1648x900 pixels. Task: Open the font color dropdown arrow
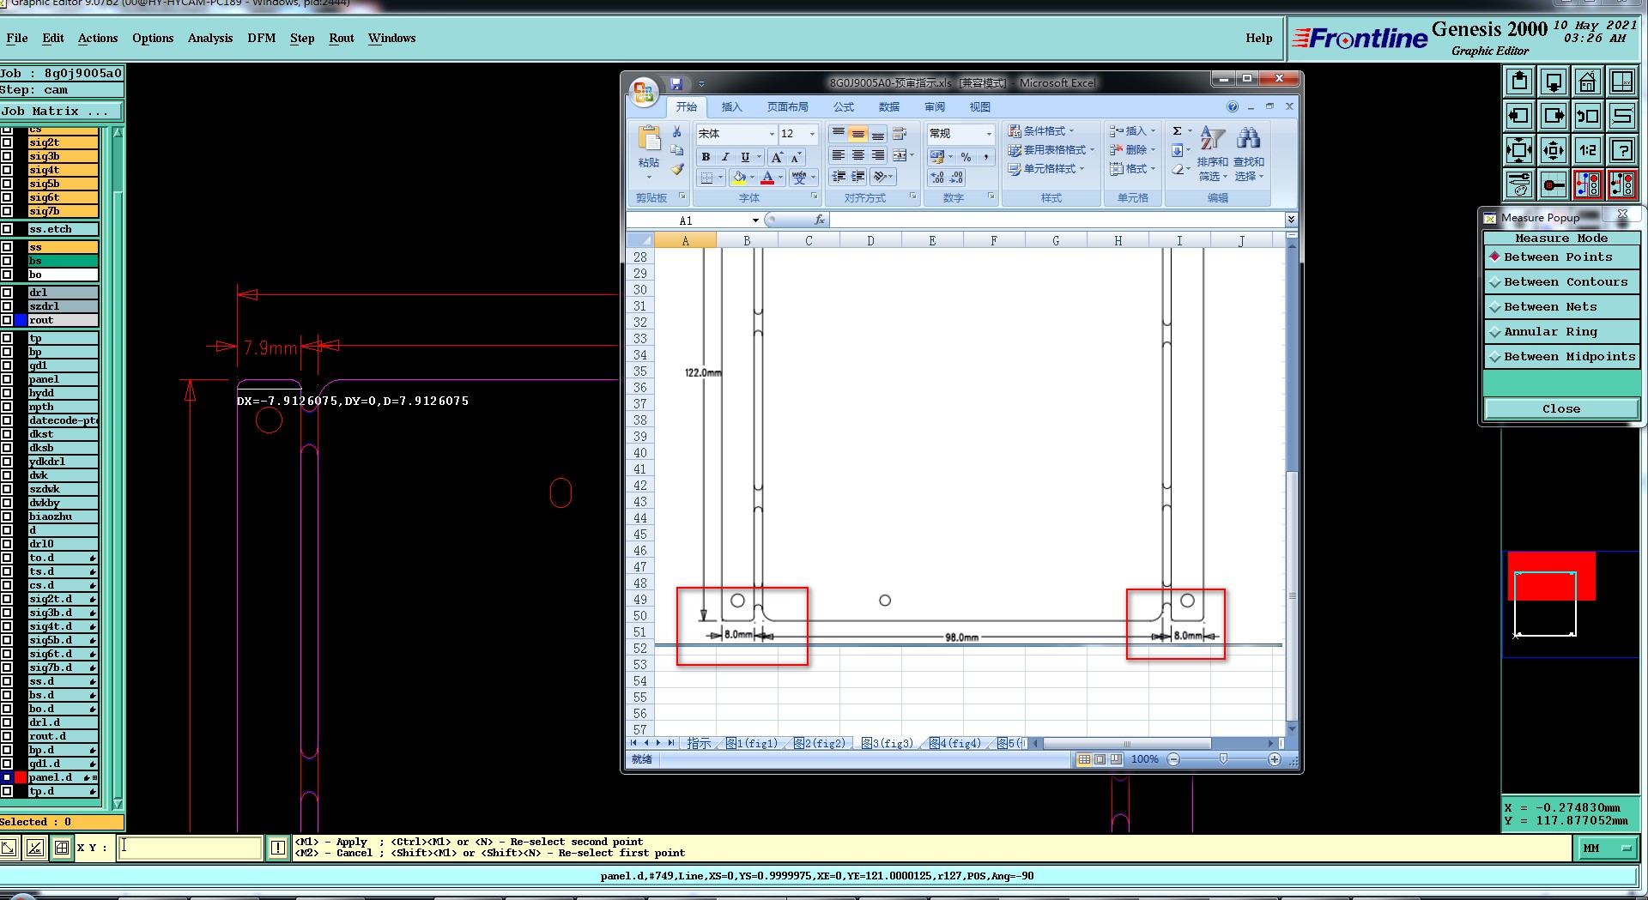(x=780, y=178)
